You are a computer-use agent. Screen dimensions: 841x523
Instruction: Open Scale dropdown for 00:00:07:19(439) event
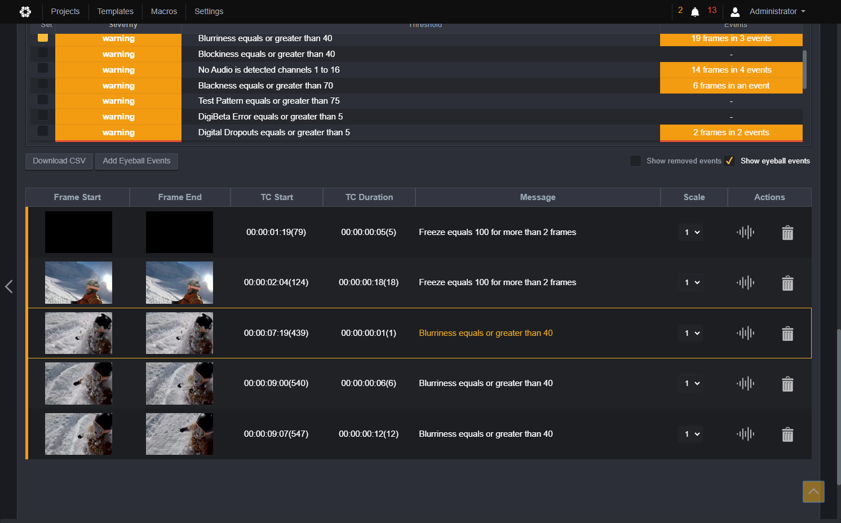coord(691,333)
